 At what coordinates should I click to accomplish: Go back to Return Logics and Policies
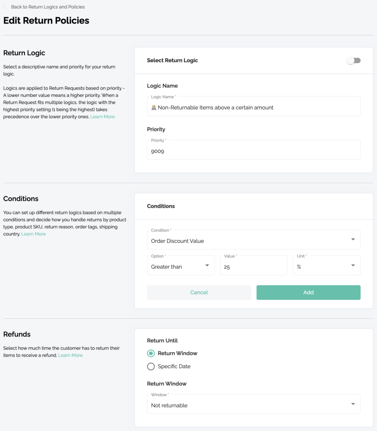click(48, 7)
